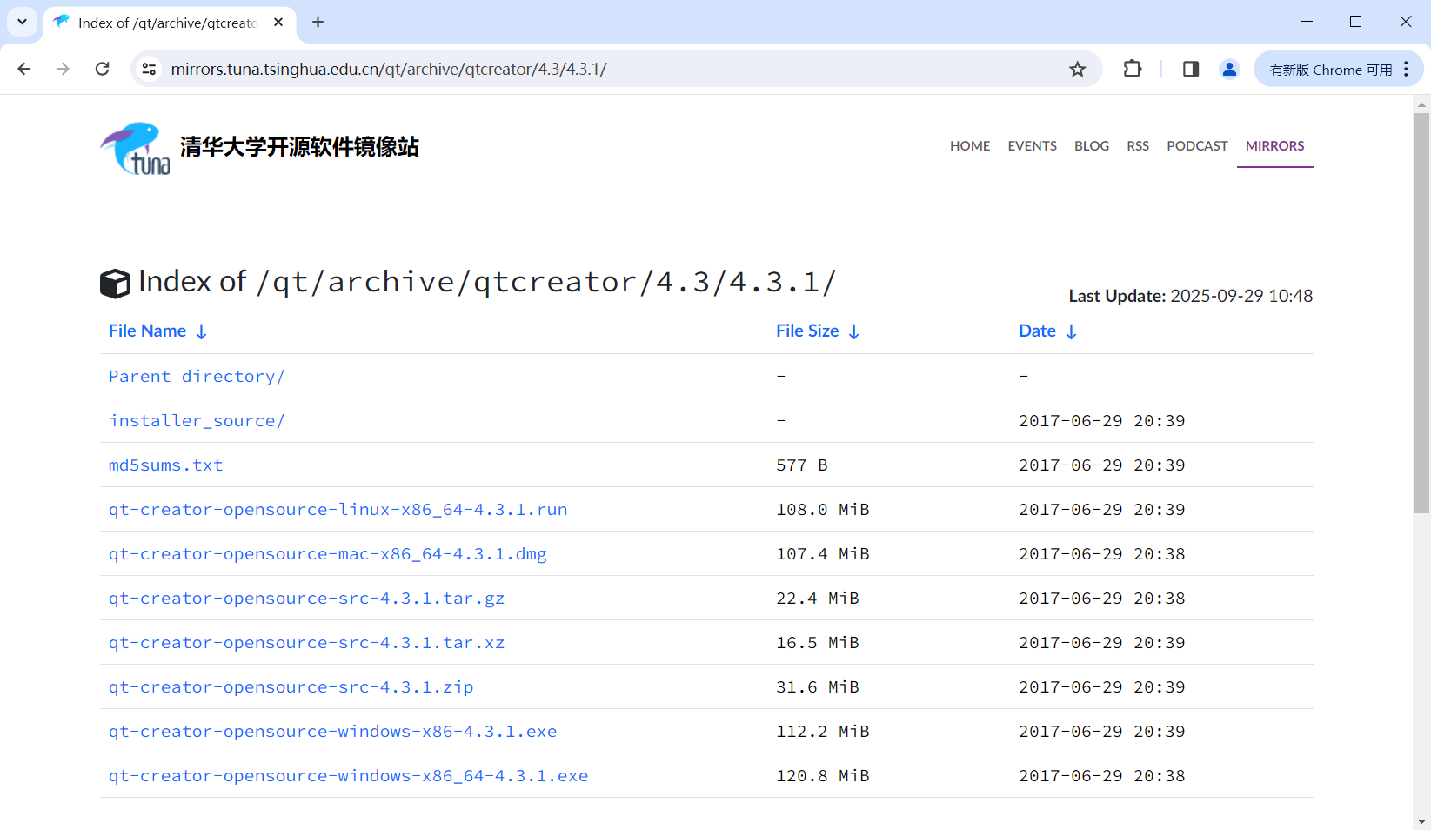Click the 清华大学开源软件镜像站 site title
1431x830 pixels.
299,147
